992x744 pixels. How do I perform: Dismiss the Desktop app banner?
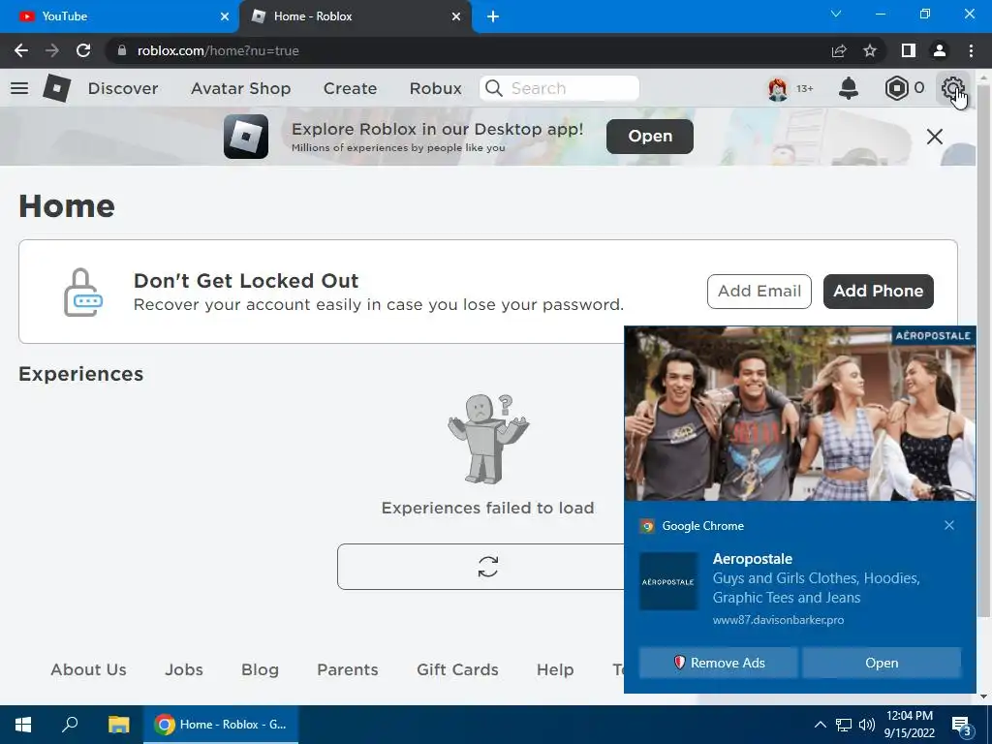[935, 136]
